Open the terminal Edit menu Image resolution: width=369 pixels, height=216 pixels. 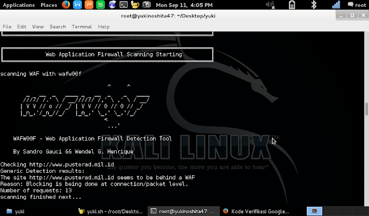coord(21,27)
